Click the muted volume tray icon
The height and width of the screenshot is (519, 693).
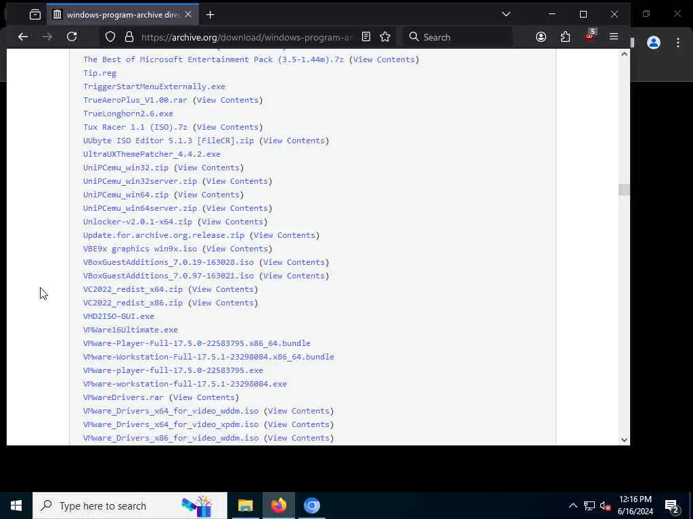click(x=605, y=505)
